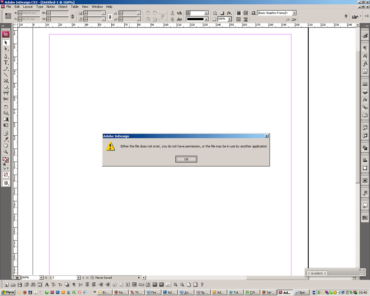Click the reference point locator grid

8,16
